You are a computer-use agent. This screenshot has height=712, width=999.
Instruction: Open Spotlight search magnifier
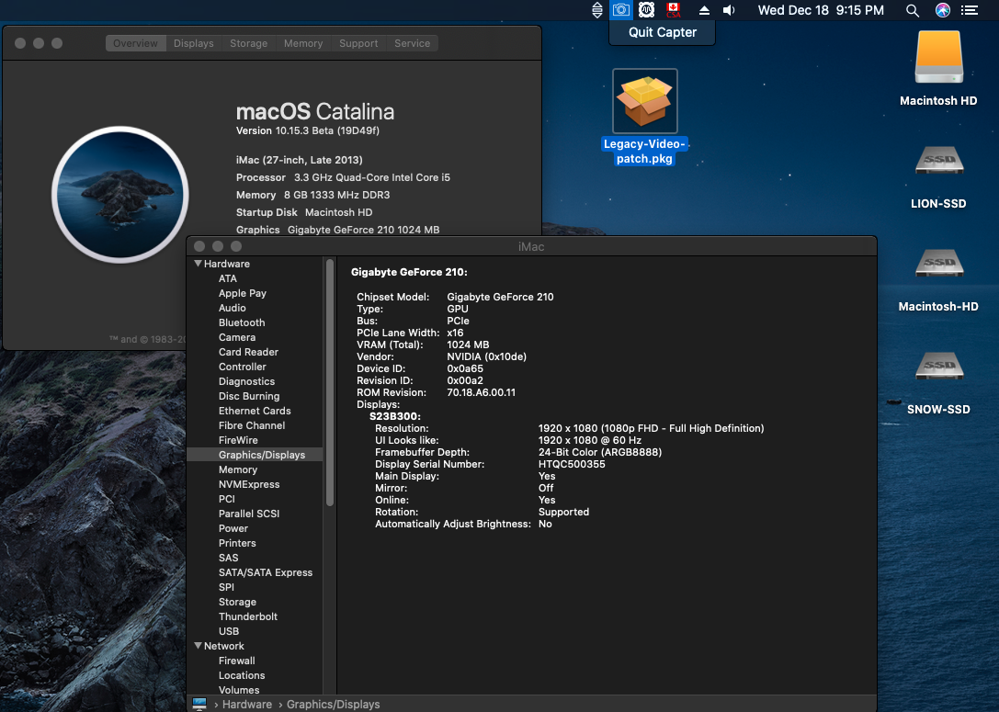pos(913,10)
